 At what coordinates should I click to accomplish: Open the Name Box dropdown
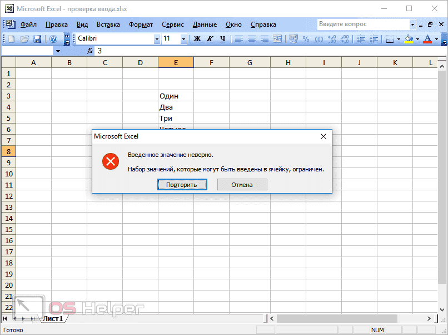59,51
